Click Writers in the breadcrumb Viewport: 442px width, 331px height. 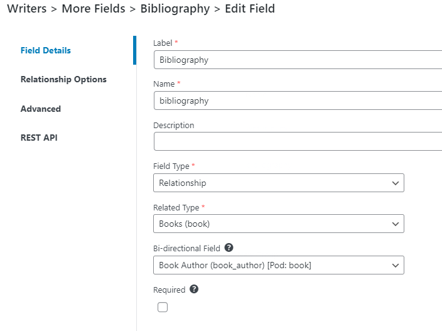[27, 8]
